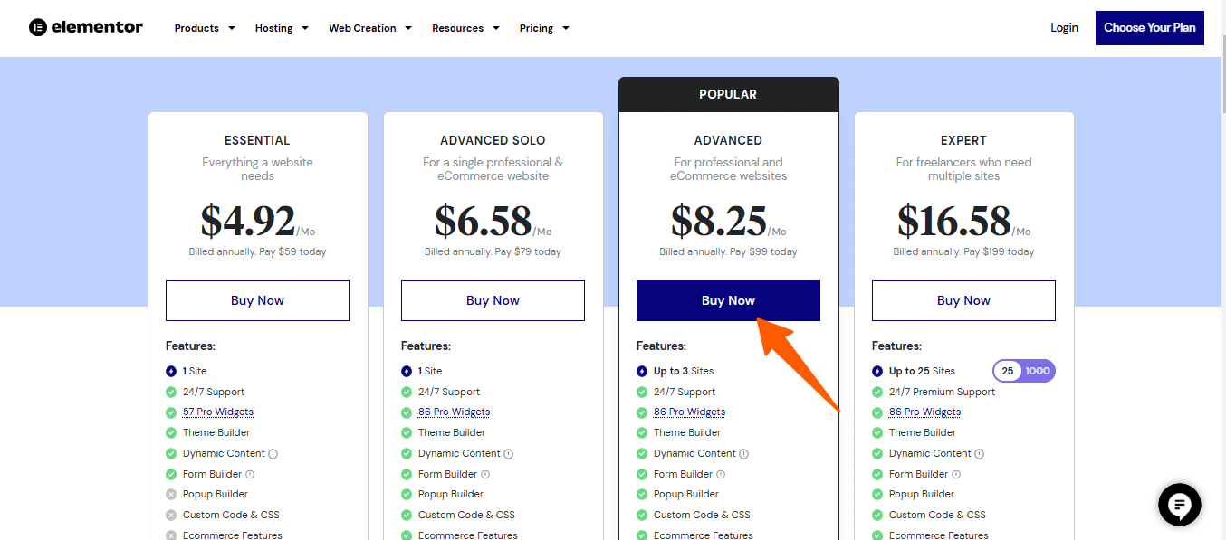1226x540 pixels.
Task: Click the POPULAR badge label
Action: tap(728, 94)
